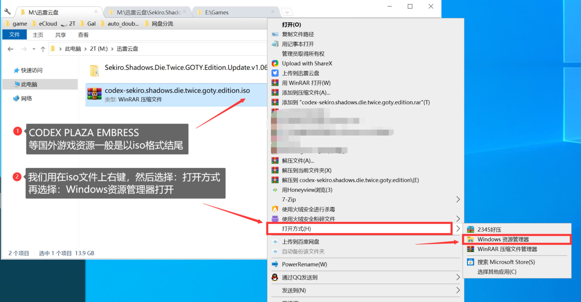Screen dimensions: 581x302
Task: Click the PowerRename(W) icon
Action: coord(275,264)
